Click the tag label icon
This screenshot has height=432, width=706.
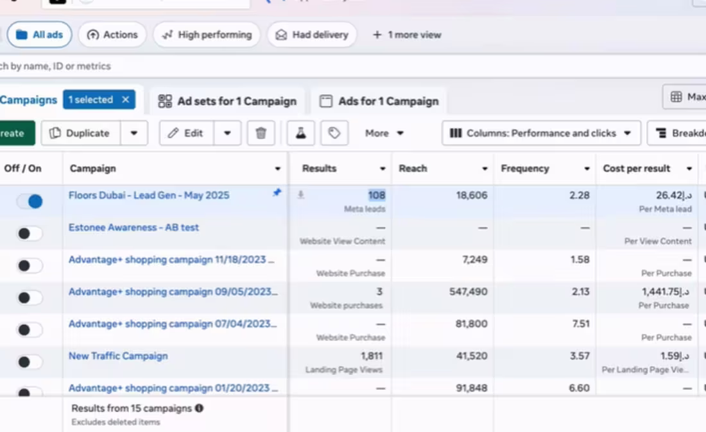coord(334,133)
